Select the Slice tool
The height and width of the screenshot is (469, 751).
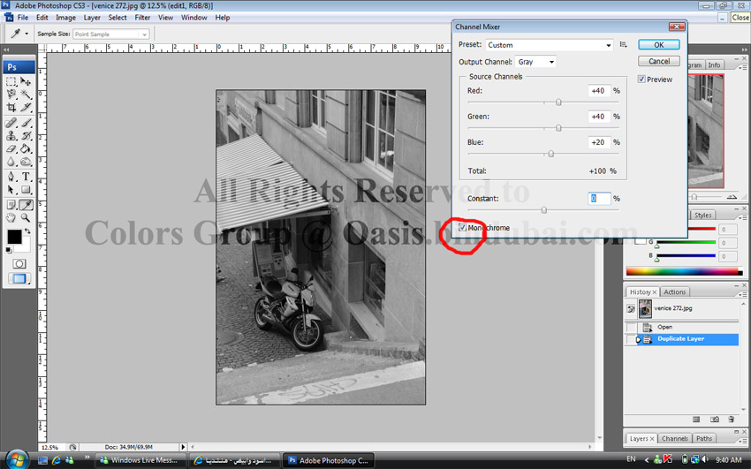(x=26, y=107)
